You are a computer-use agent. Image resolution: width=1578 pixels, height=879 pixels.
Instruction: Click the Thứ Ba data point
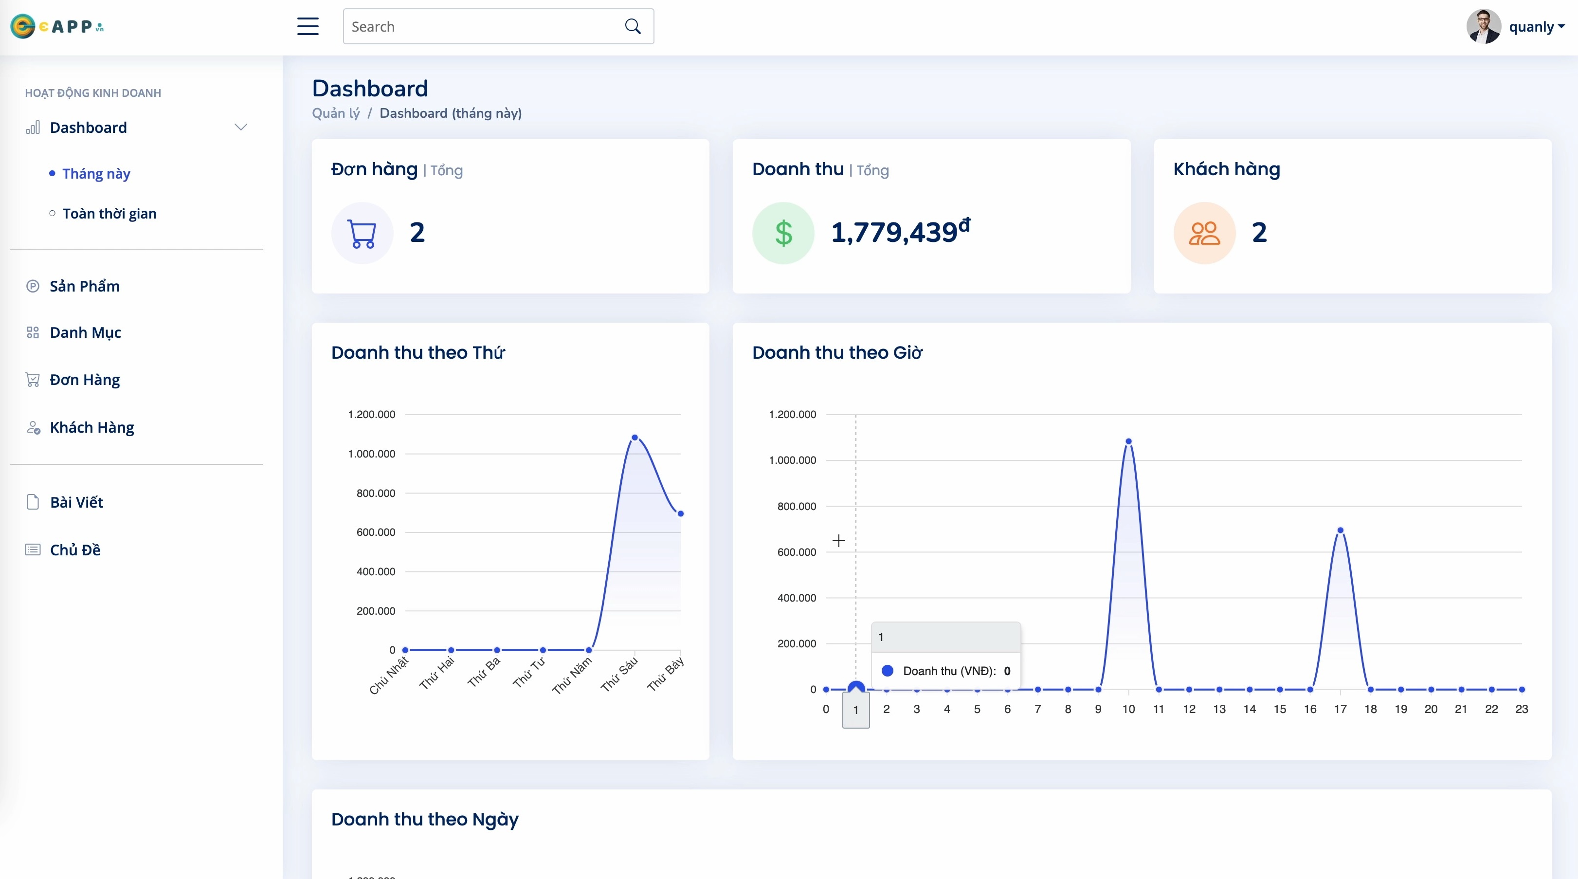coord(497,650)
